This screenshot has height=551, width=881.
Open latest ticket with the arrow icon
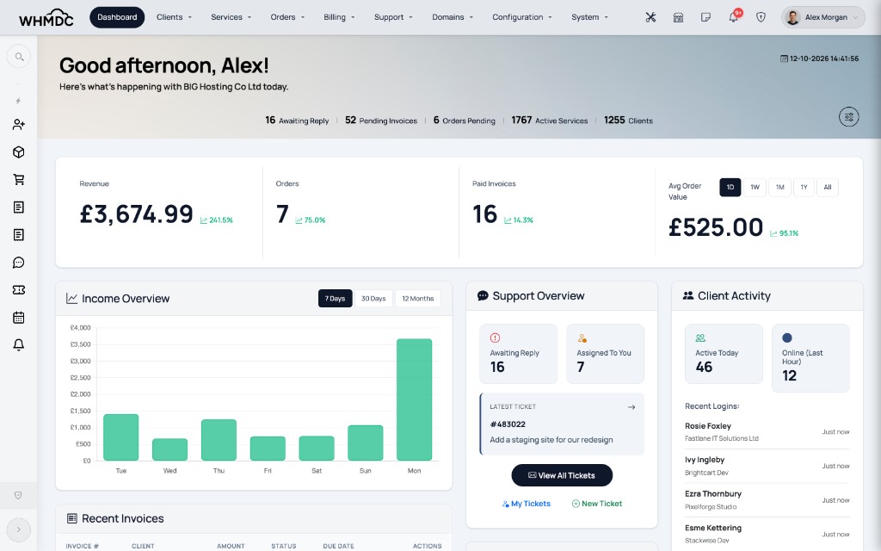(631, 407)
